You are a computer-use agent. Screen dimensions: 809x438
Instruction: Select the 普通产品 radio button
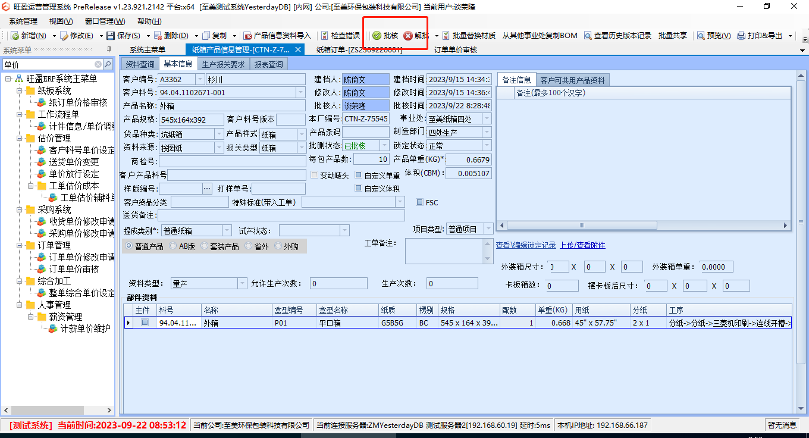pos(129,246)
